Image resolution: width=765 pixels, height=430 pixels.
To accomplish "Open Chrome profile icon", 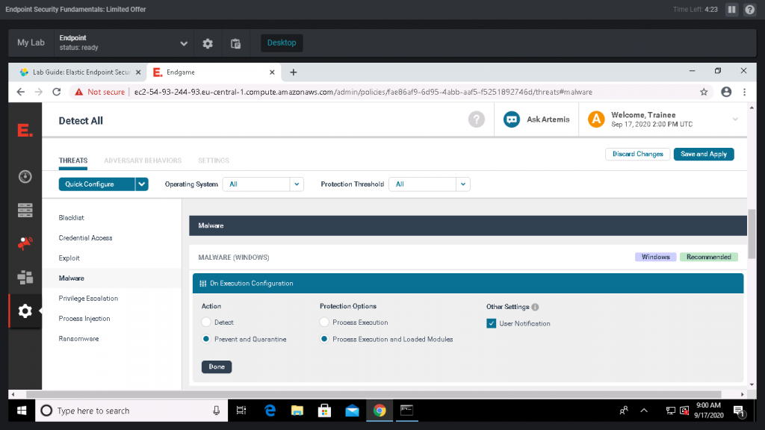I will coord(726,92).
